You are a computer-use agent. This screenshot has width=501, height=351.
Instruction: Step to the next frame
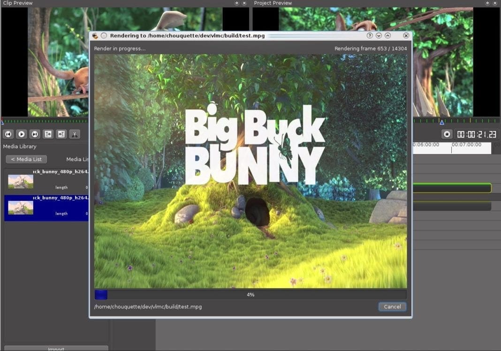pos(34,134)
